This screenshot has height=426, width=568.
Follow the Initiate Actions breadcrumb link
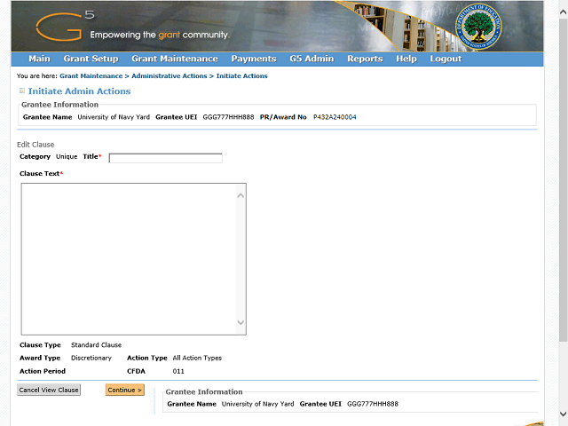tap(241, 76)
